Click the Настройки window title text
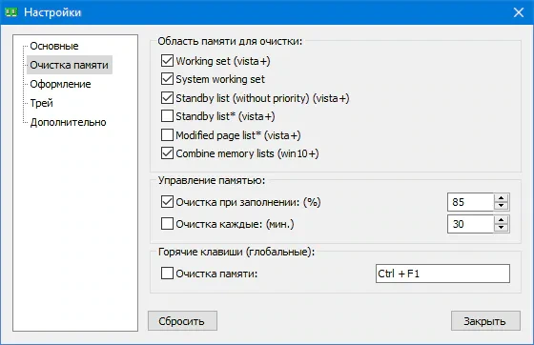 coord(52,12)
